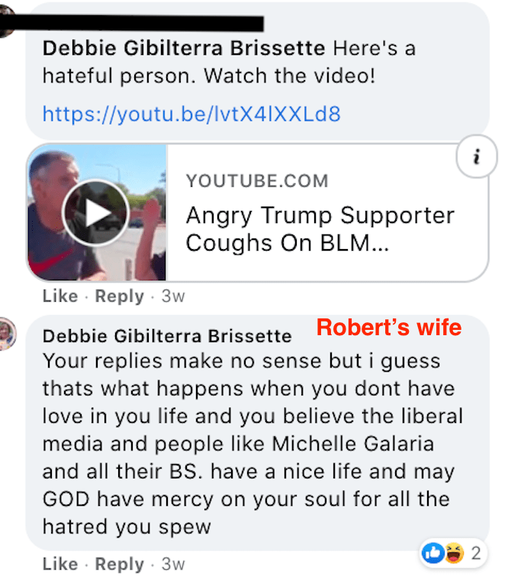Click the 3w timestamp under the video preview

click(x=173, y=296)
